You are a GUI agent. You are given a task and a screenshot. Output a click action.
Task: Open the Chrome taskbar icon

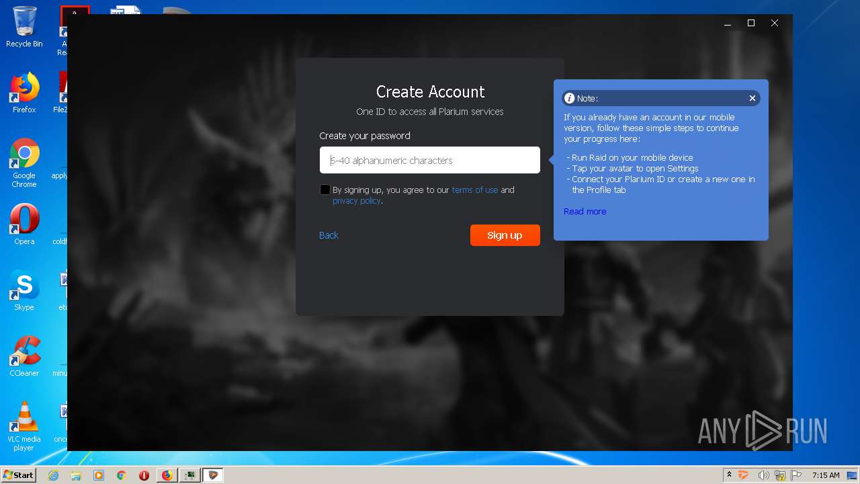click(x=122, y=475)
